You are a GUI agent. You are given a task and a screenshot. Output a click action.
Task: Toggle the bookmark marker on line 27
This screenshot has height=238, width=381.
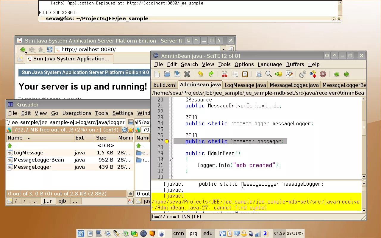pos(167,141)
